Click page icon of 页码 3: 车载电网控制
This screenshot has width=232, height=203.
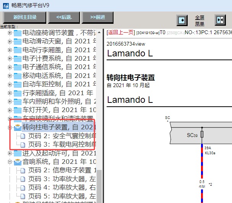23,145
